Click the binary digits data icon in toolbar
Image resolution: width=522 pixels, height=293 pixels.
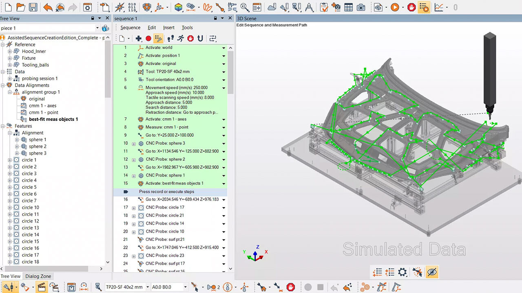(x=133, y=7)
